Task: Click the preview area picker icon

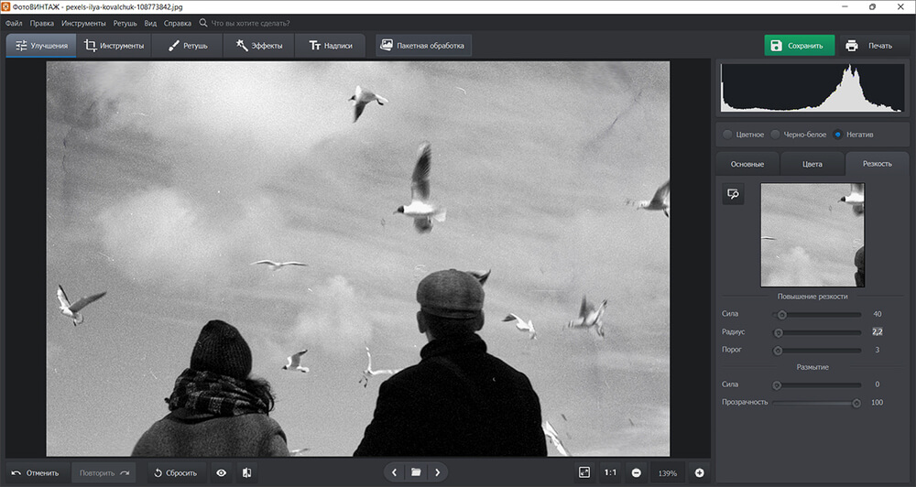Action: (x=733, y=194)
